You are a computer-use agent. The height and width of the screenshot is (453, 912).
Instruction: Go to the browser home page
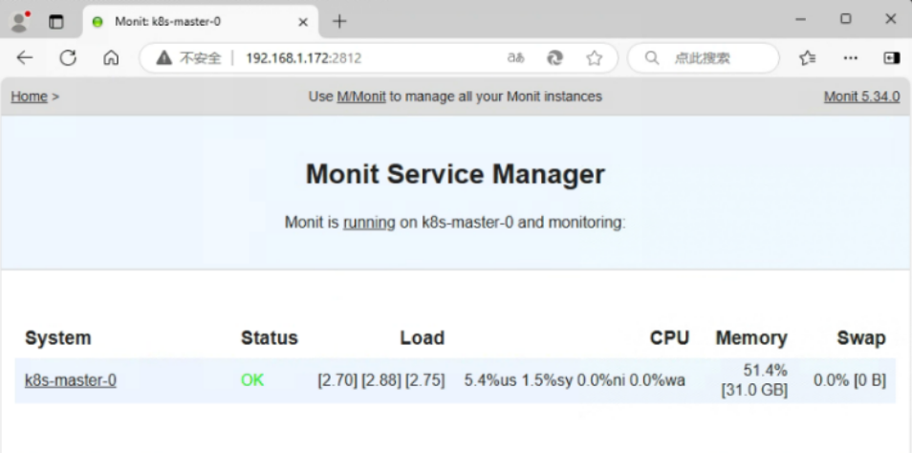click(111, 57)
